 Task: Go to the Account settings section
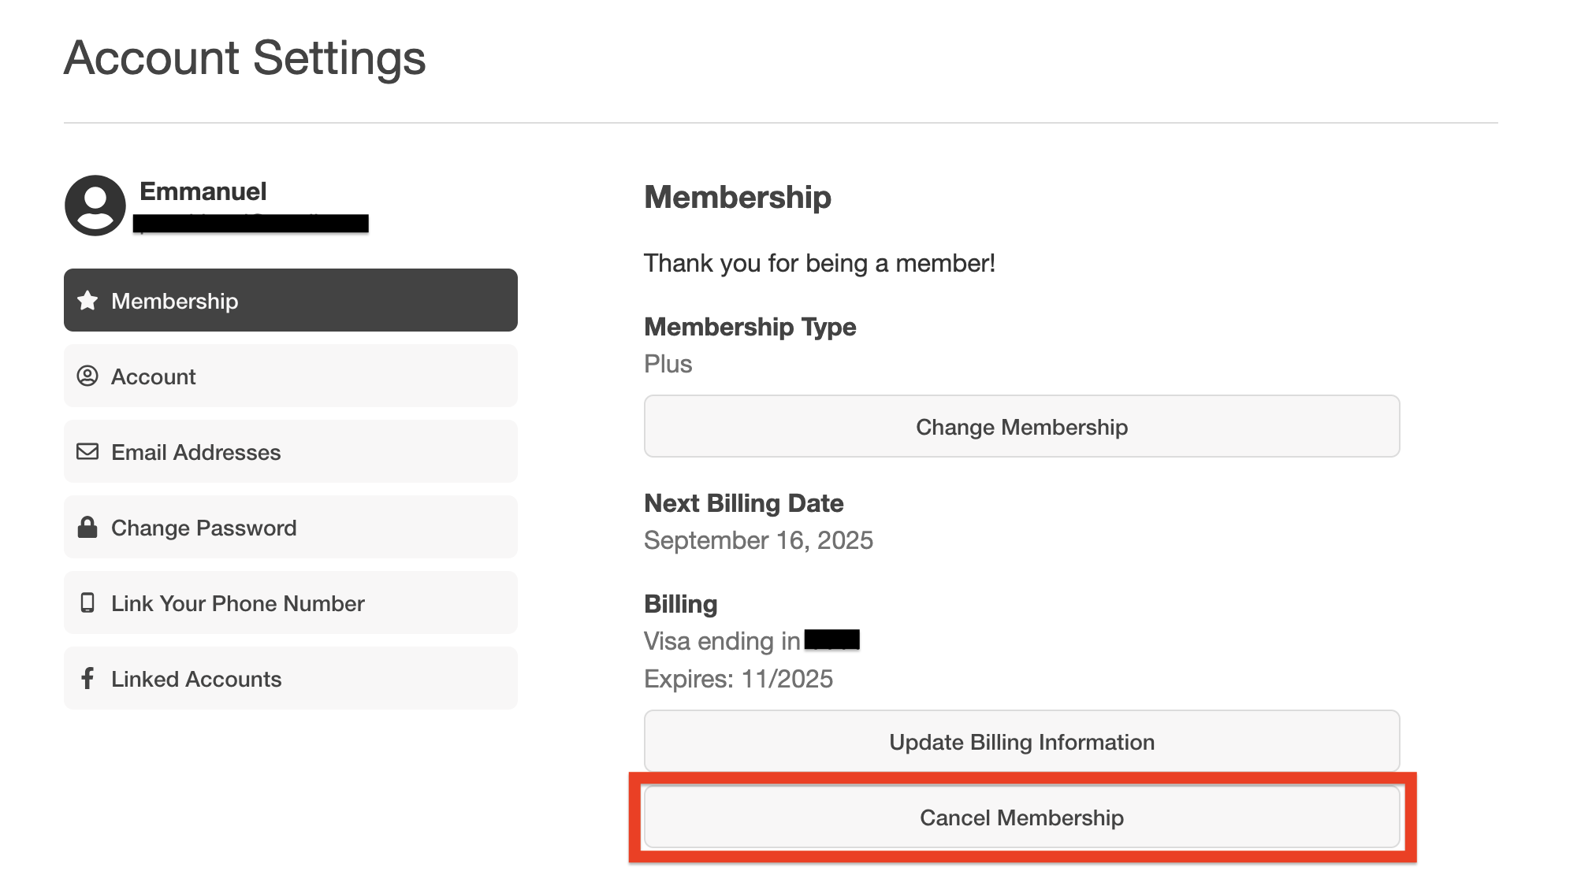(x=291, y=376)
